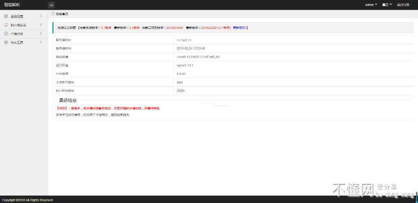The height and width of the screenshot is (203, 418).
Task: Click the 防火墙设置 list icon in sidebar
Action: pos(6,25)
